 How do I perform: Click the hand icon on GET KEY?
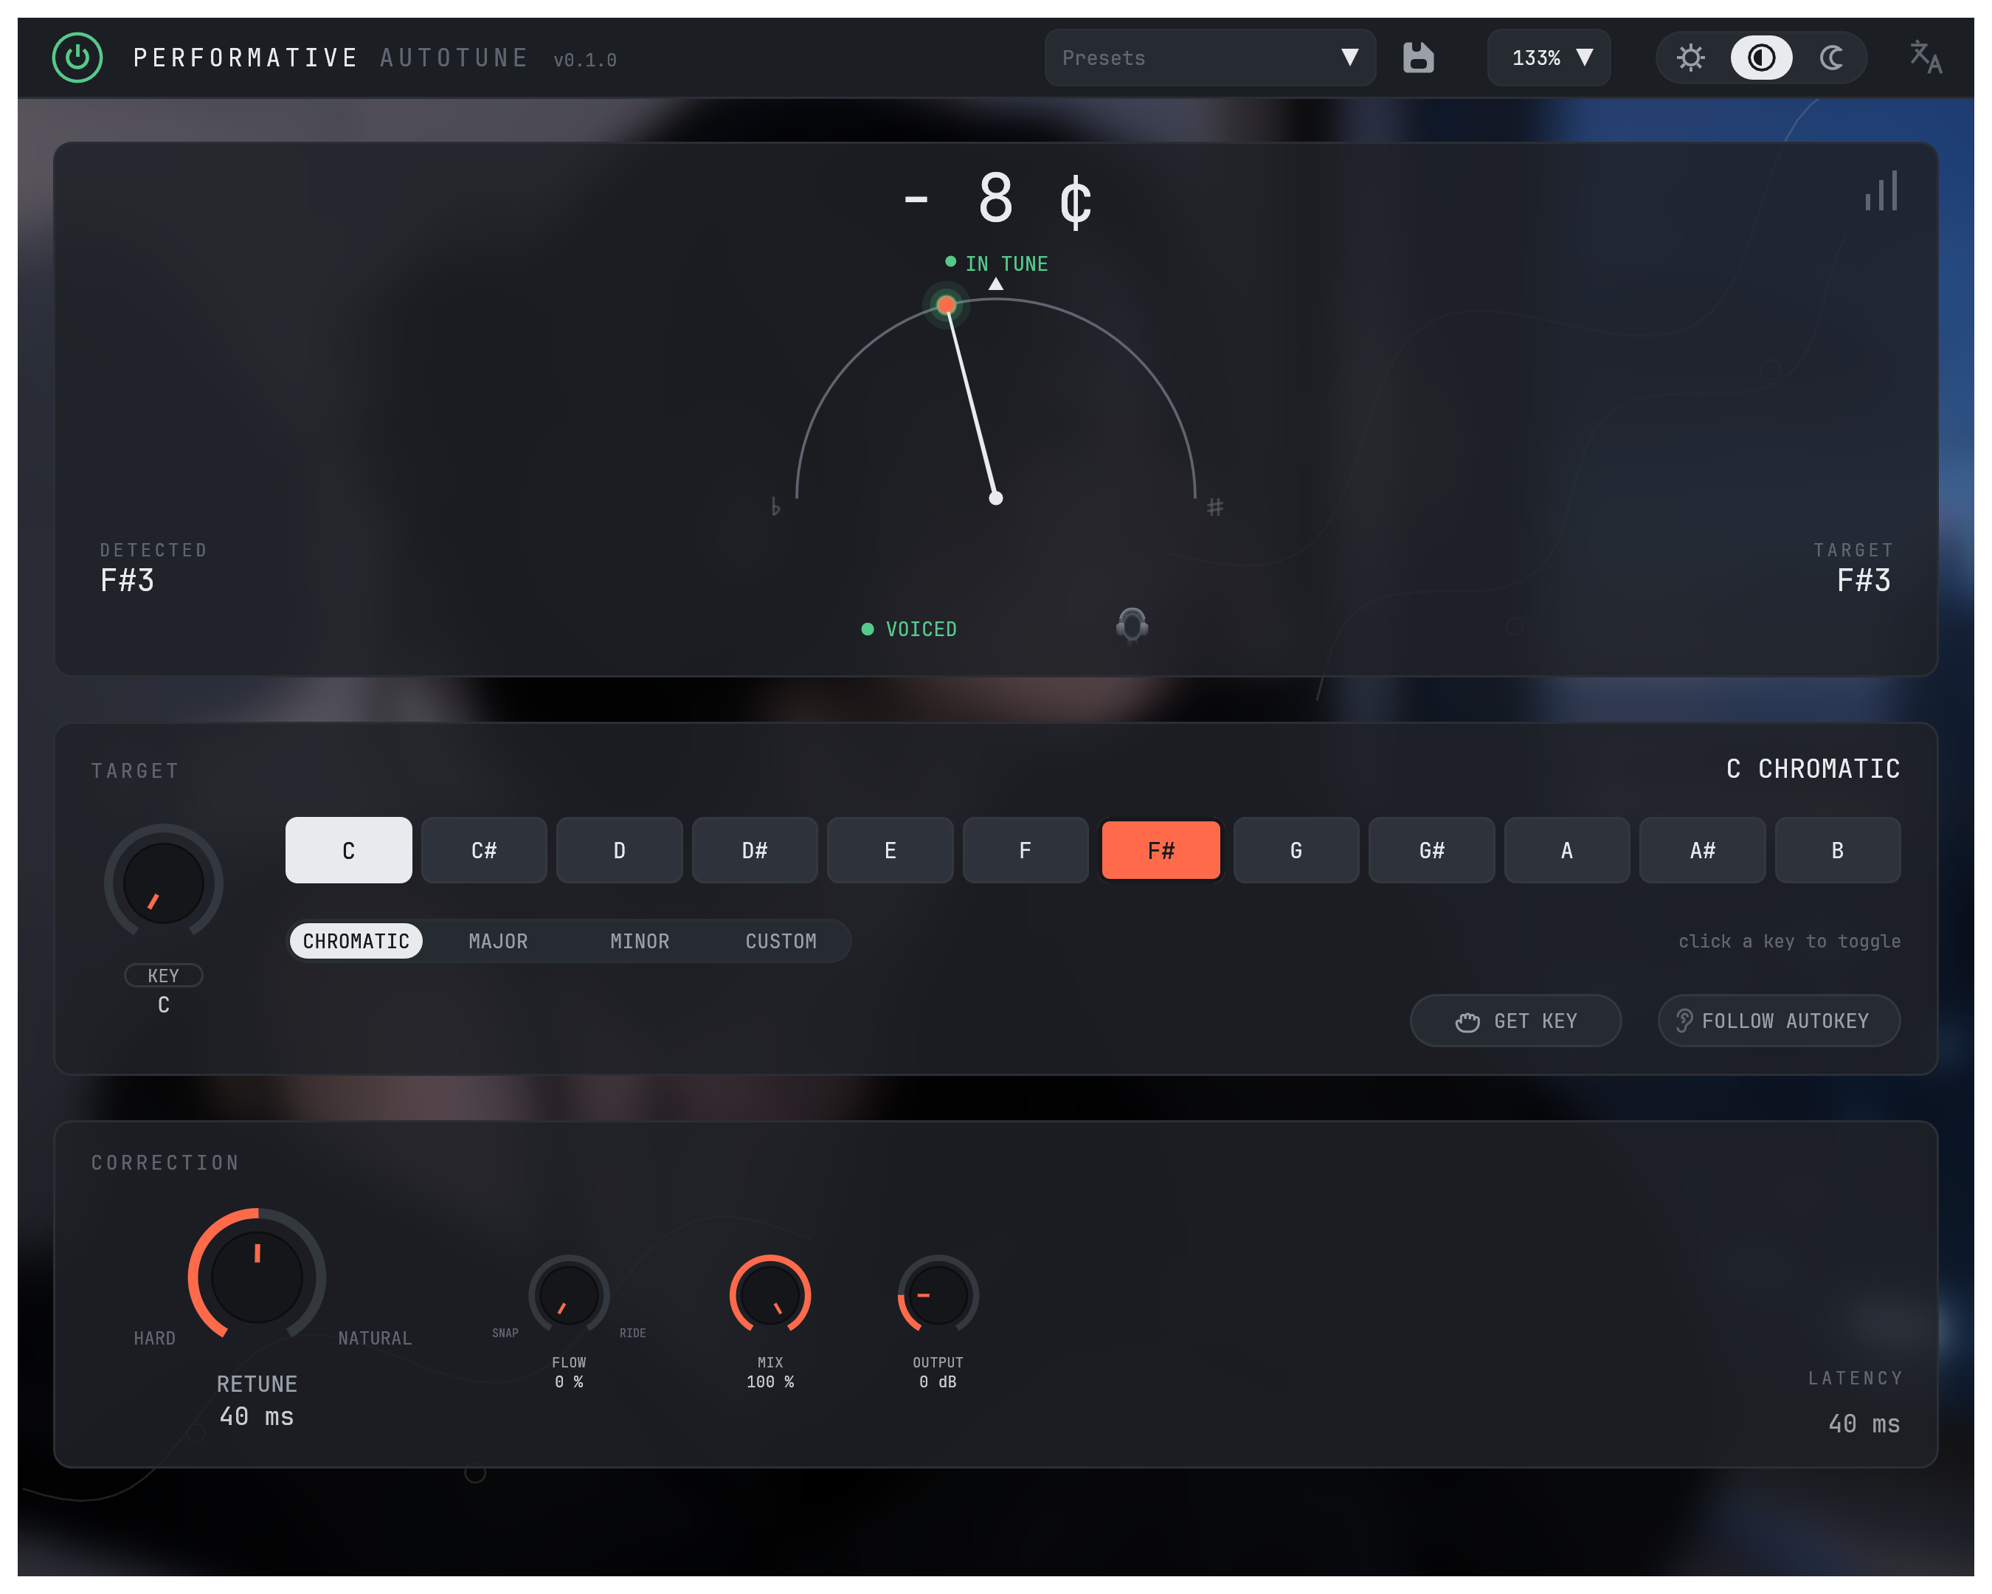pos(1467,1021)
